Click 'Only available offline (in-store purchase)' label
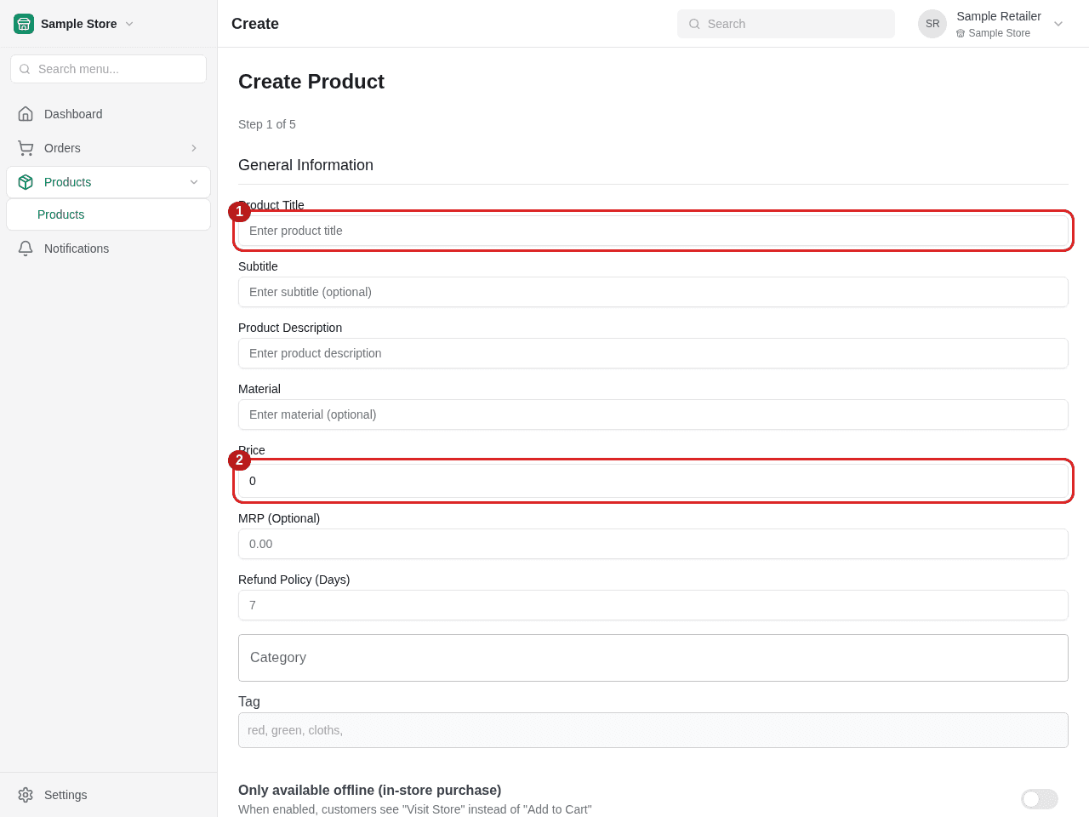This screenshot has height=817, width=1089. tap(370, 790)
